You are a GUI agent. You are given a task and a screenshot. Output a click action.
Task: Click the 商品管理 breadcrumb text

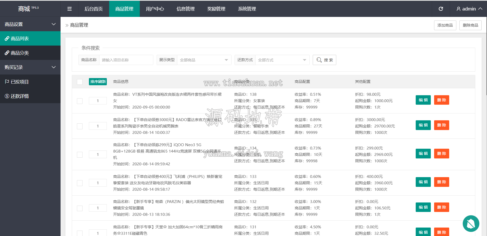tap(79, 25)
